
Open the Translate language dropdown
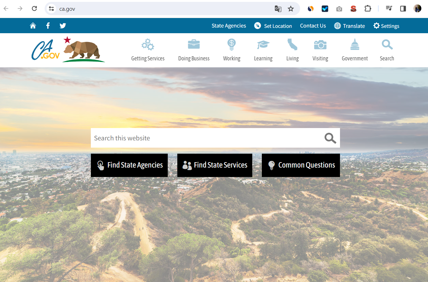(x=349, y=26)
